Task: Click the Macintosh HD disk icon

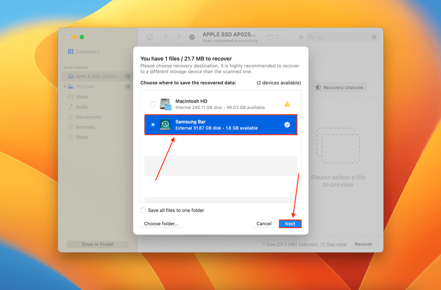Action: click(x=165, y=104)
